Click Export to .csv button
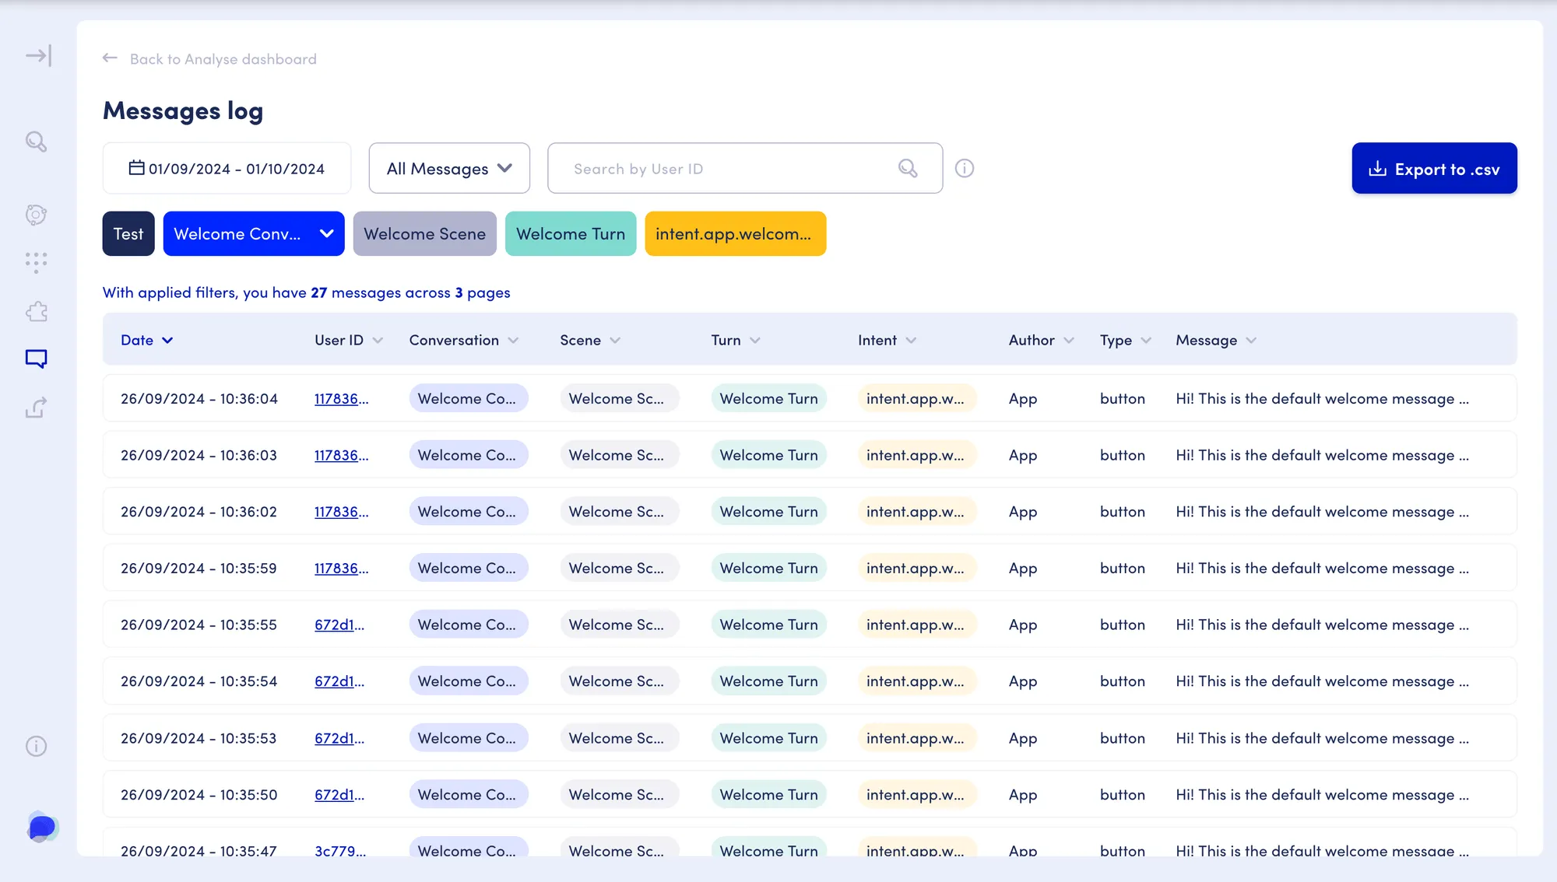Viewport: 1557px width, 882px height. [1434, 168]
